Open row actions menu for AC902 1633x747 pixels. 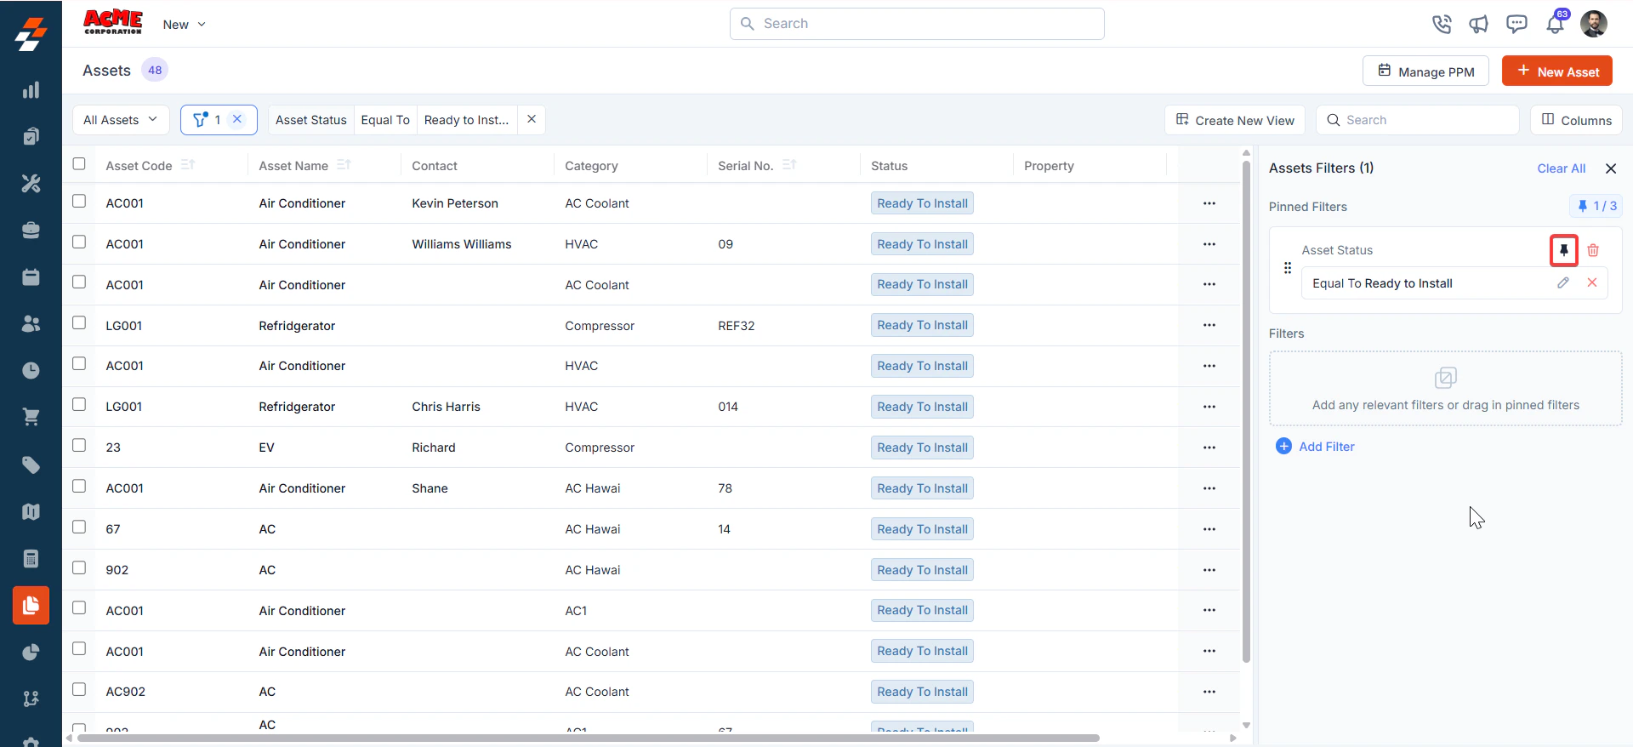pos(1209,692)
